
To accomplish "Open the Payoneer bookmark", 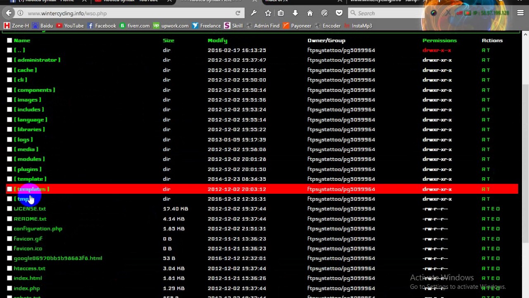I will point(297,26).
